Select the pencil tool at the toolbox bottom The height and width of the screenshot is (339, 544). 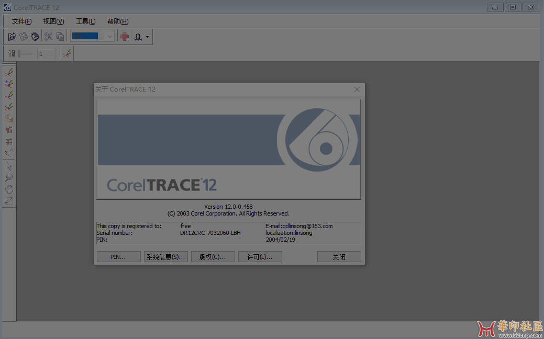click(x=9, y=201)
